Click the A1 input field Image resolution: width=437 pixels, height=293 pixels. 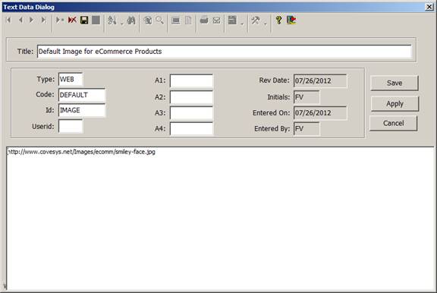tap(191, 81)
